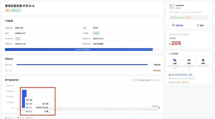Click chevron between 协商 and 转移
The width and height of the screenshot is (215, 119).
point(196,60)
